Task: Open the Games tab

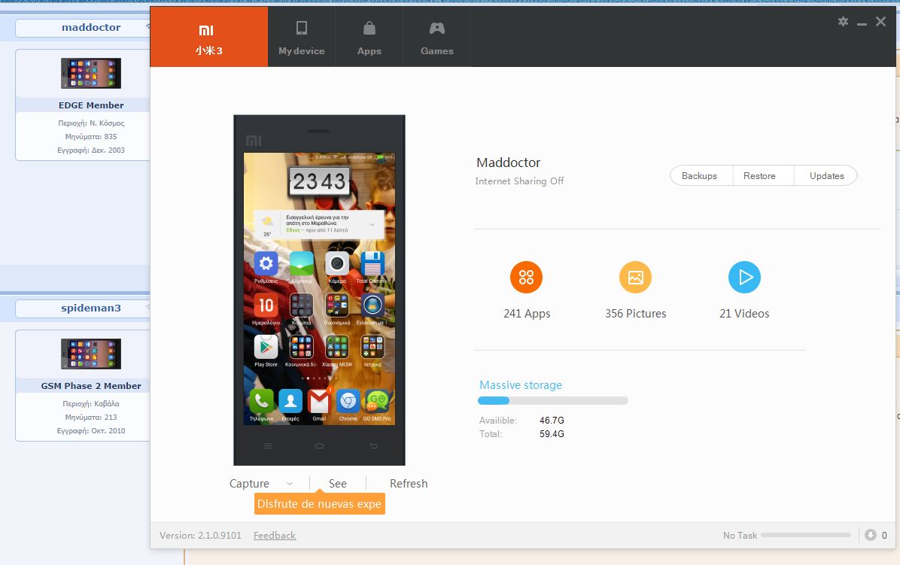Action: point(436,38)
